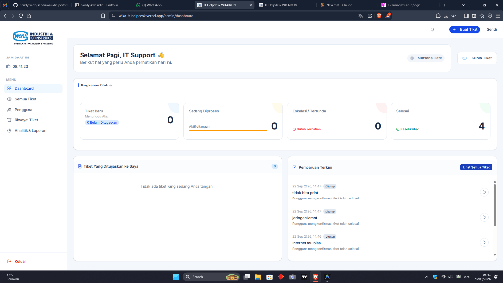
Task: Go to Pengguna in the sidebar
Action: click(33, 110)
